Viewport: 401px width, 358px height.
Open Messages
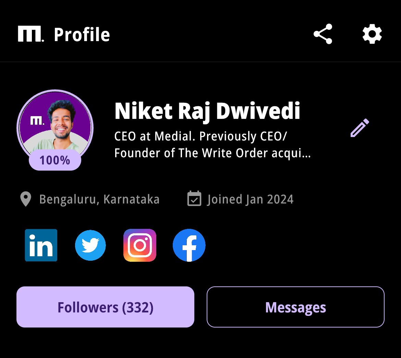(295, 307)
